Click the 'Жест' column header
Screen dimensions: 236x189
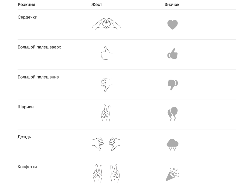[x=97, y=5]
